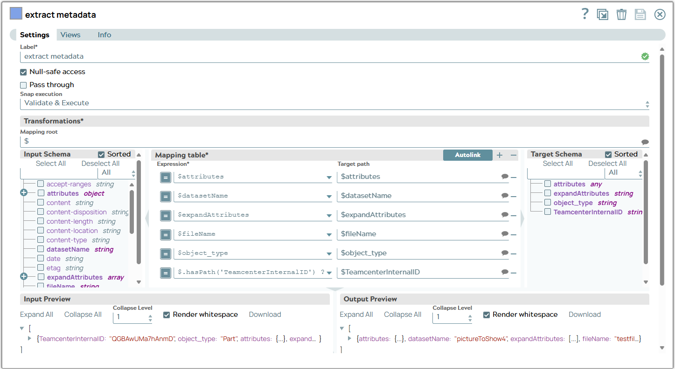Open Input Schema All filter dropdown

click(x=118, y=173)
